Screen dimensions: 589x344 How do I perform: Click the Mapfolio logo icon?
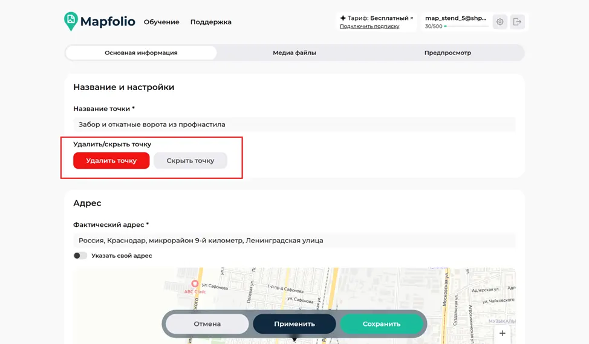(71, 21)
